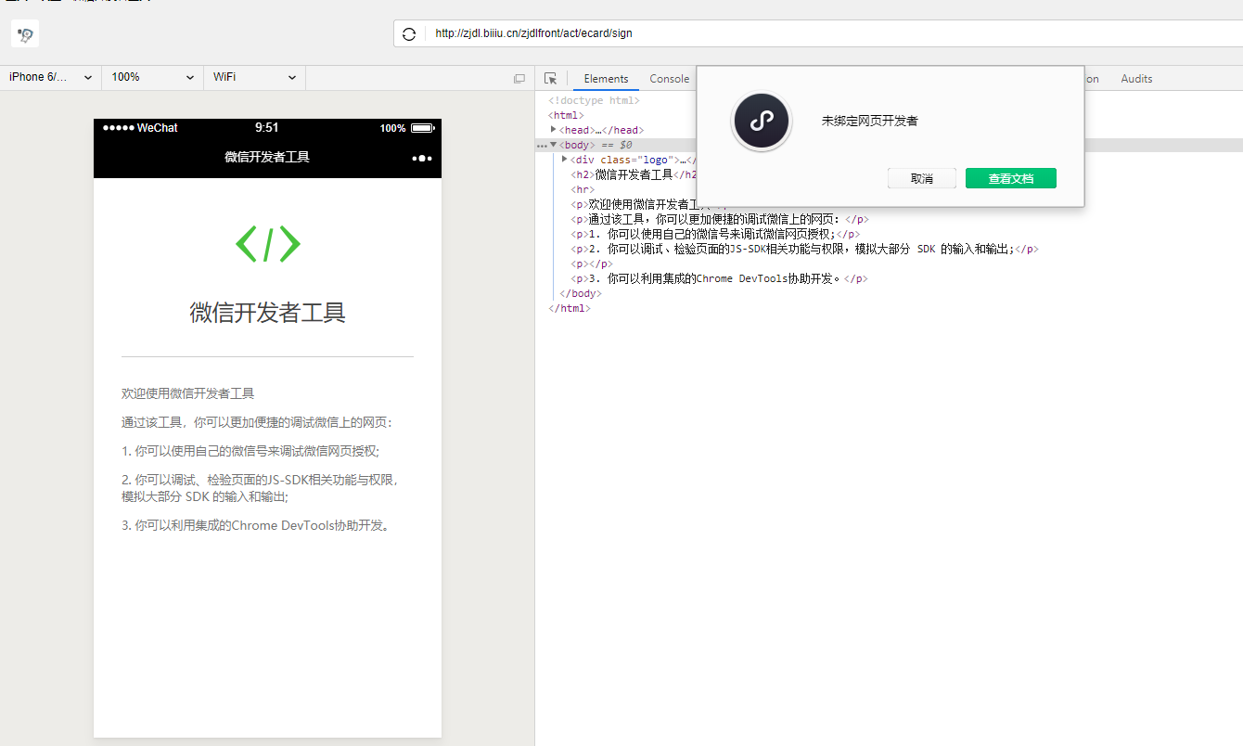
Task: Expand the head node in Elements tree
Action: tap(554, 130)
